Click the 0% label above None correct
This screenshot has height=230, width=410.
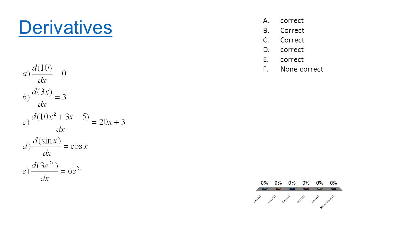click(x=333, y=183)
